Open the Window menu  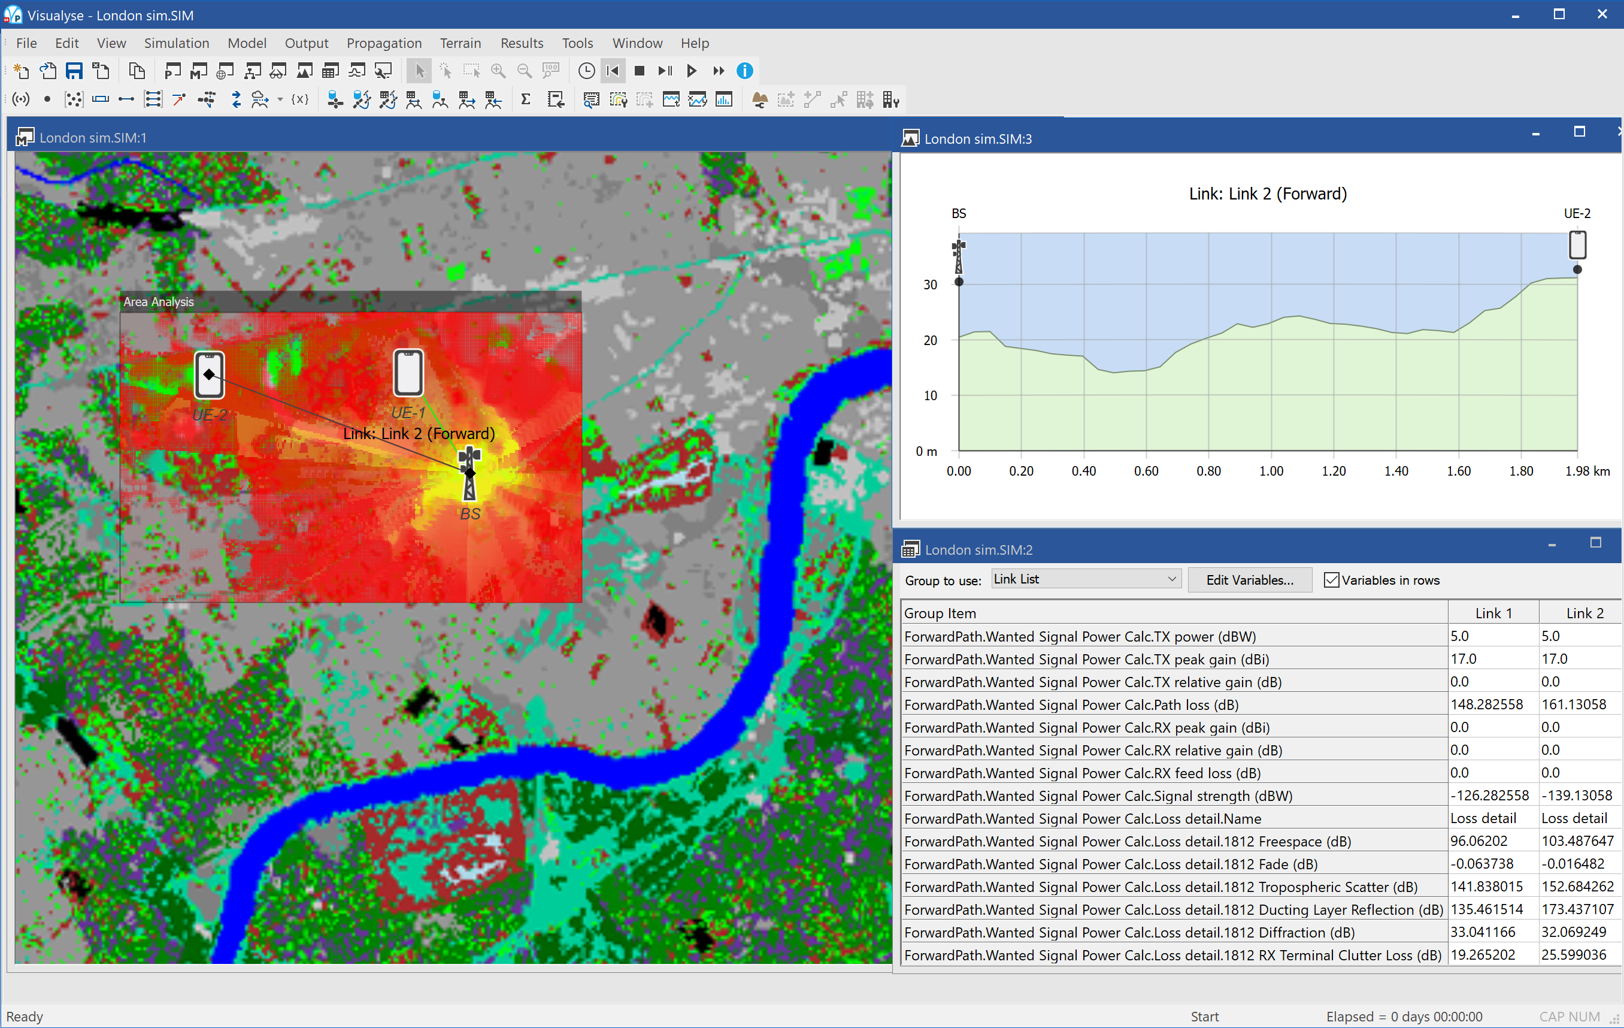(637, 43)
